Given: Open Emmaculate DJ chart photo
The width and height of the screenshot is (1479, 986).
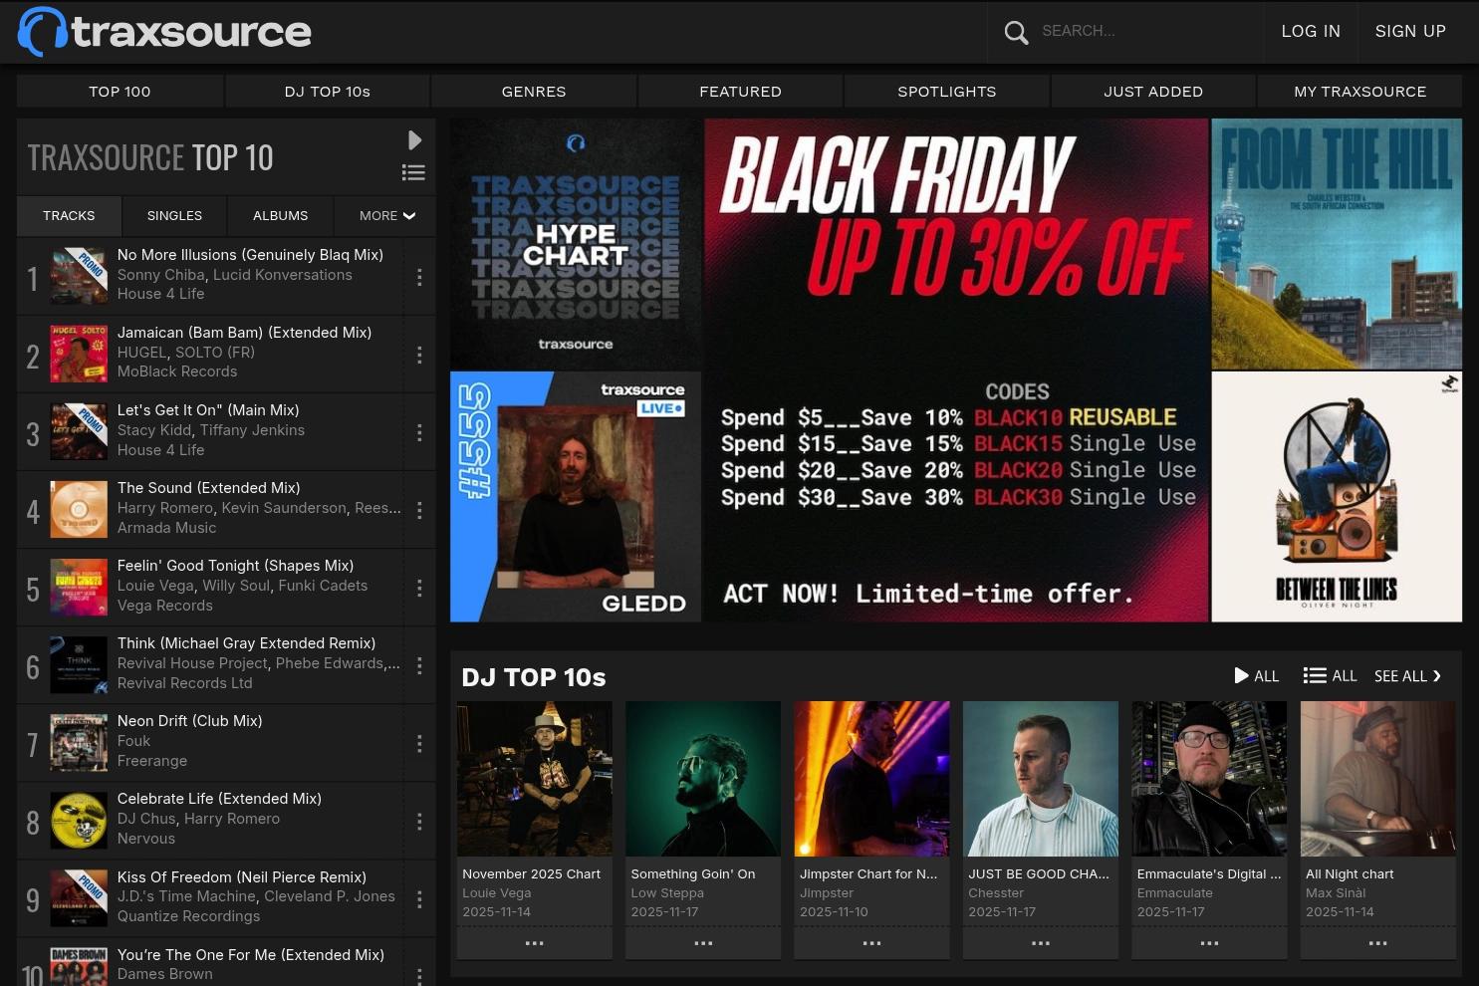Looking at the screenshot, I should point(1209,779).
